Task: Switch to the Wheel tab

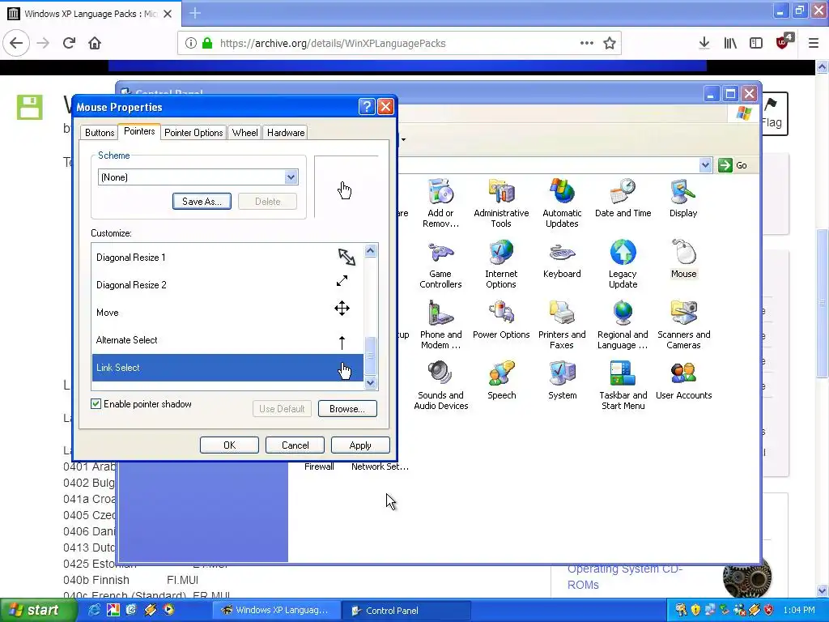Action: [x=244, y=133]
